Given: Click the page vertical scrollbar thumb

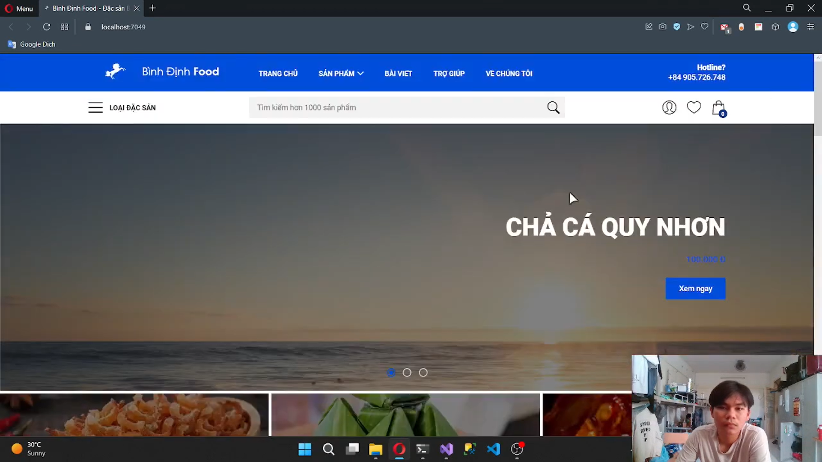Looking at the screenshot, I should tap(818, 98).
